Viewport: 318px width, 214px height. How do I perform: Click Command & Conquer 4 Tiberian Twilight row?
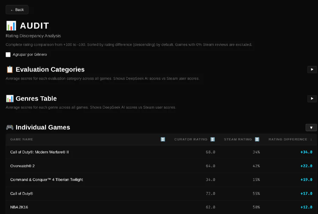point(47,179)
